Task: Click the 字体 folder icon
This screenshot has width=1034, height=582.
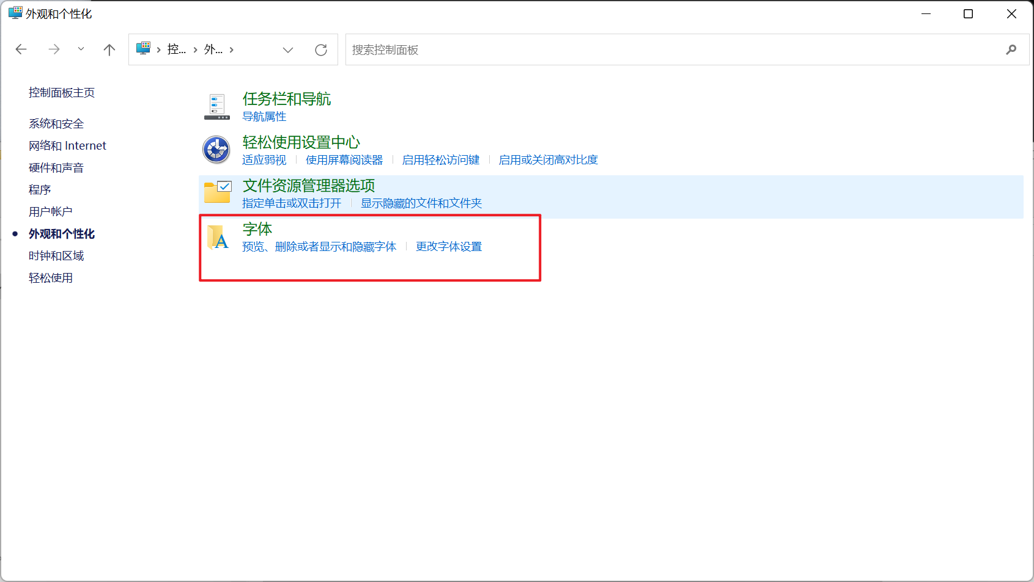Action: click(218, 237)
